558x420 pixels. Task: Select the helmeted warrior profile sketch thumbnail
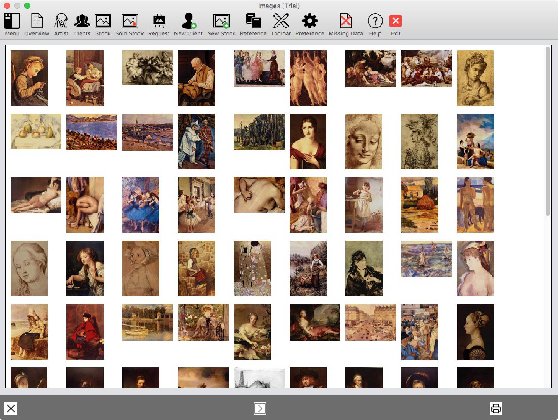pos(419,141)
